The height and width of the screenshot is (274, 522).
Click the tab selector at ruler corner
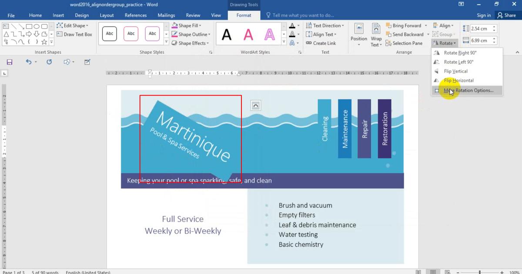click(5, 74)
